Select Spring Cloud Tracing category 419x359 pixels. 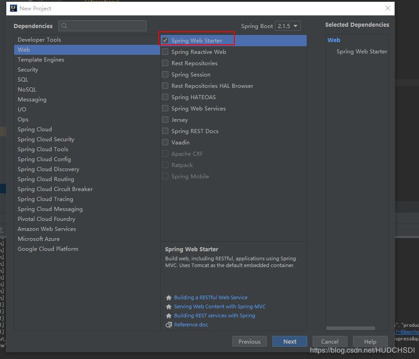(87, 199)
